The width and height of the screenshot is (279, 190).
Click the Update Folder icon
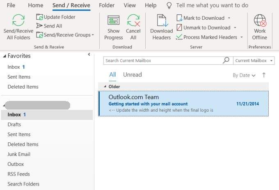(x=39, y=17)
